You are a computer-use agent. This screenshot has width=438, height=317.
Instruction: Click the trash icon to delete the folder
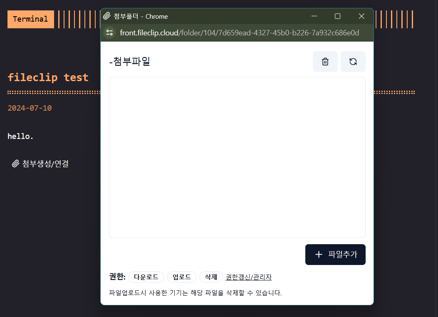tap(325, 61)
